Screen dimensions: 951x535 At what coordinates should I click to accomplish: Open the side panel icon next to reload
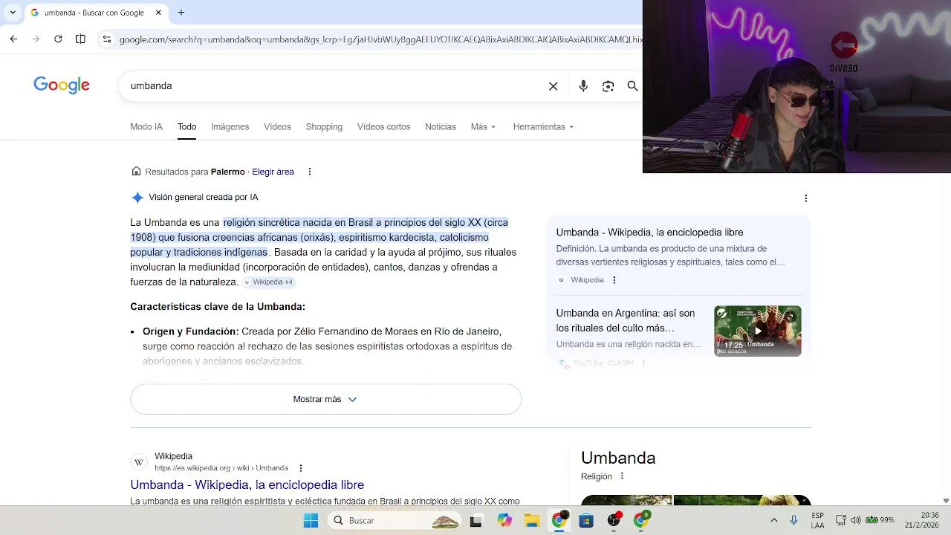point(80,39)
